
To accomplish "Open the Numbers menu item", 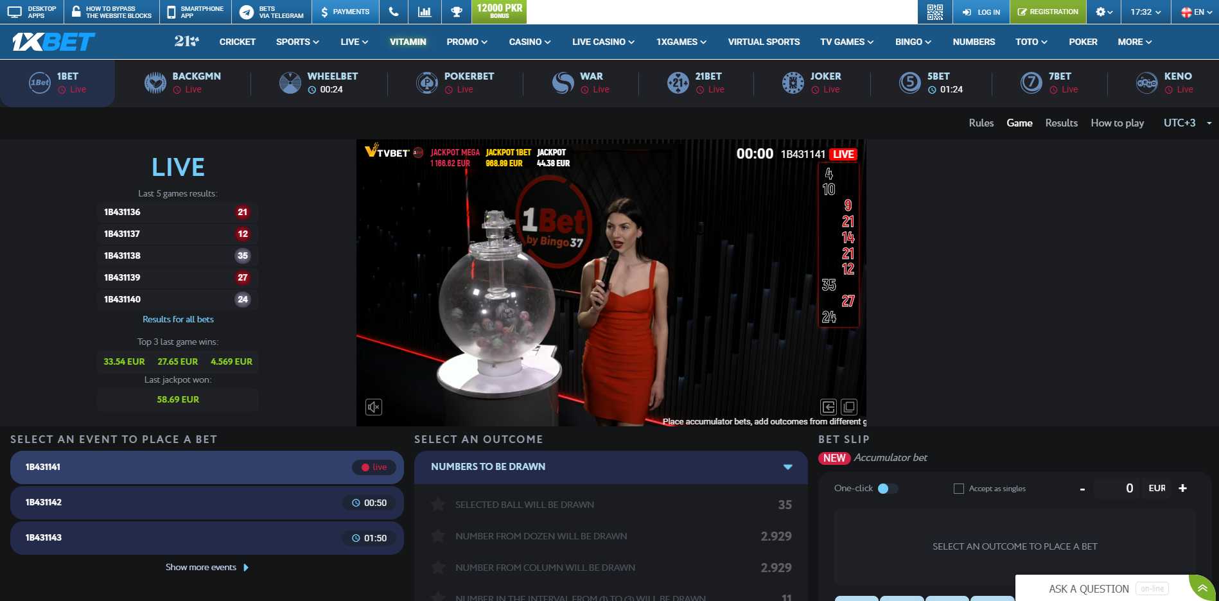I will [974, 42].
